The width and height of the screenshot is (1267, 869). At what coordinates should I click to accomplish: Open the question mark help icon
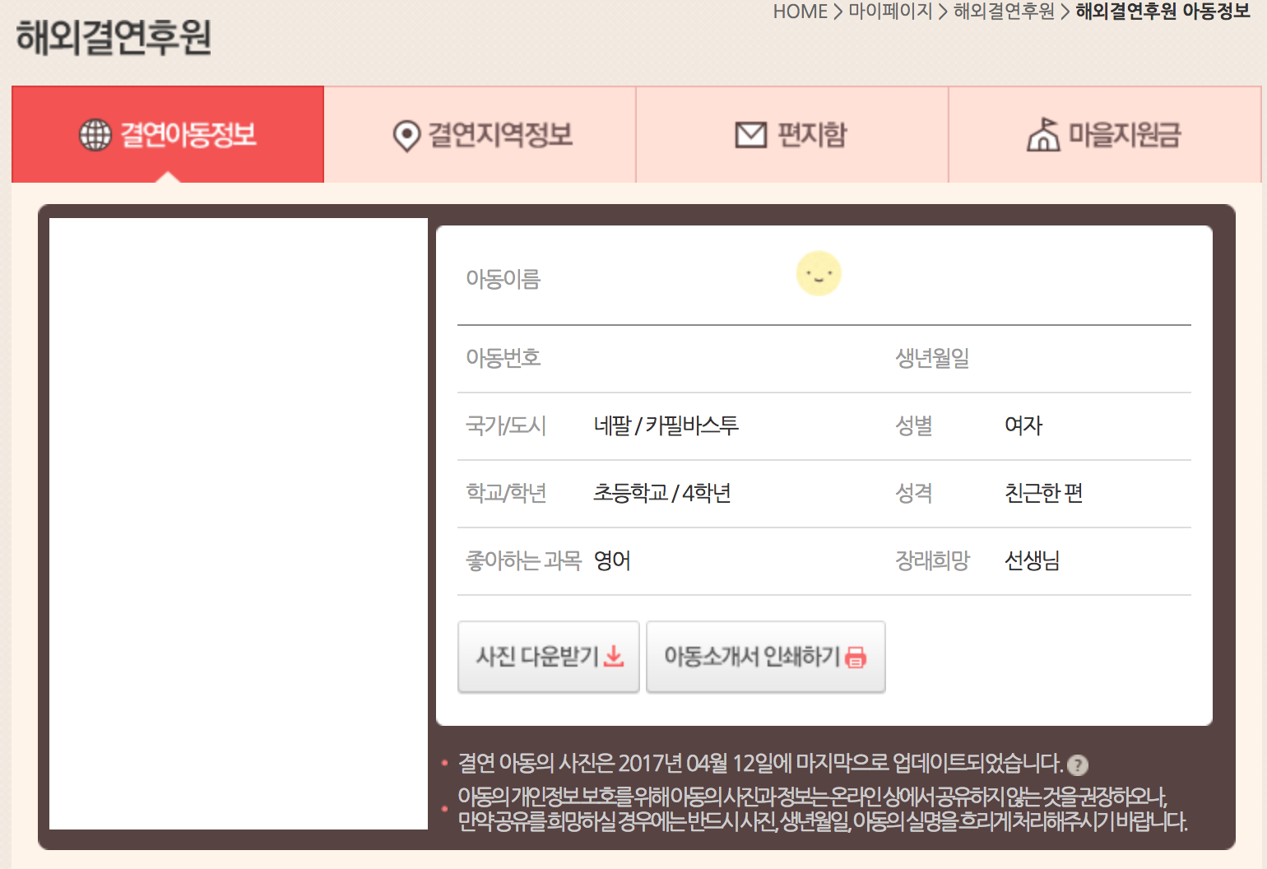point(1077,765)
